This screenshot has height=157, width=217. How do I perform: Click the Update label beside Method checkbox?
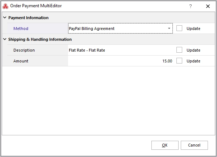[193, 29]
